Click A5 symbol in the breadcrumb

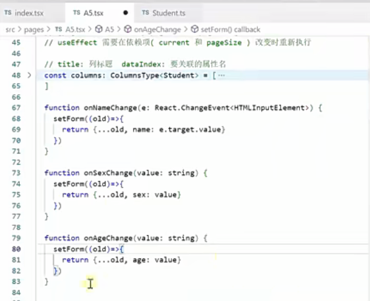click(109, 30)
